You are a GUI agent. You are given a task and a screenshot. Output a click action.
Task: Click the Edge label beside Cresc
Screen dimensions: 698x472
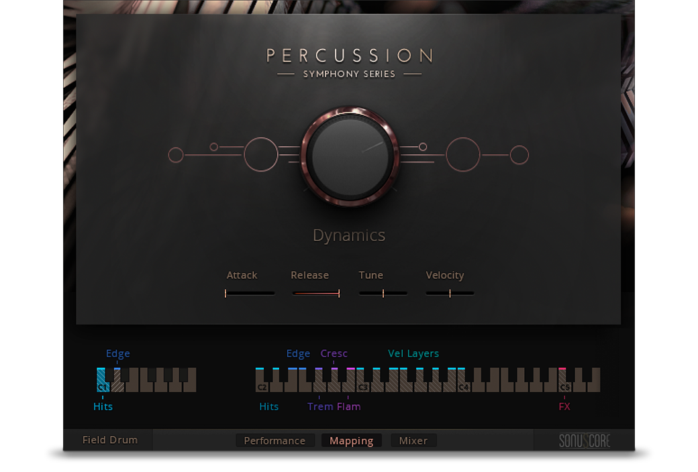(298, 354)
